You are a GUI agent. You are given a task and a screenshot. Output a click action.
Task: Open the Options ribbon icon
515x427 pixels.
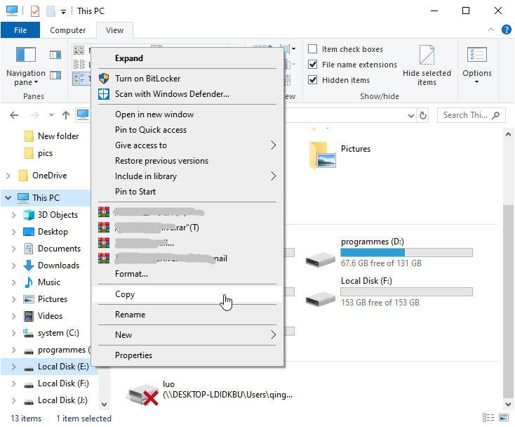[476, 55]
